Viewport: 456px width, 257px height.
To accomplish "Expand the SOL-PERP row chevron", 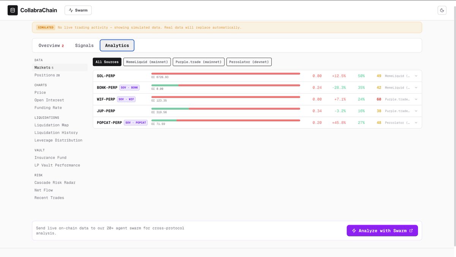I will (416, 76).
